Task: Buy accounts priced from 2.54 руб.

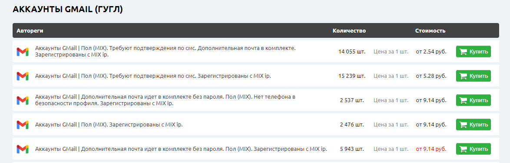Action: (x=473, y=51)
